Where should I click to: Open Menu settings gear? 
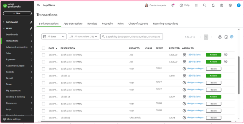coord(5,119)
